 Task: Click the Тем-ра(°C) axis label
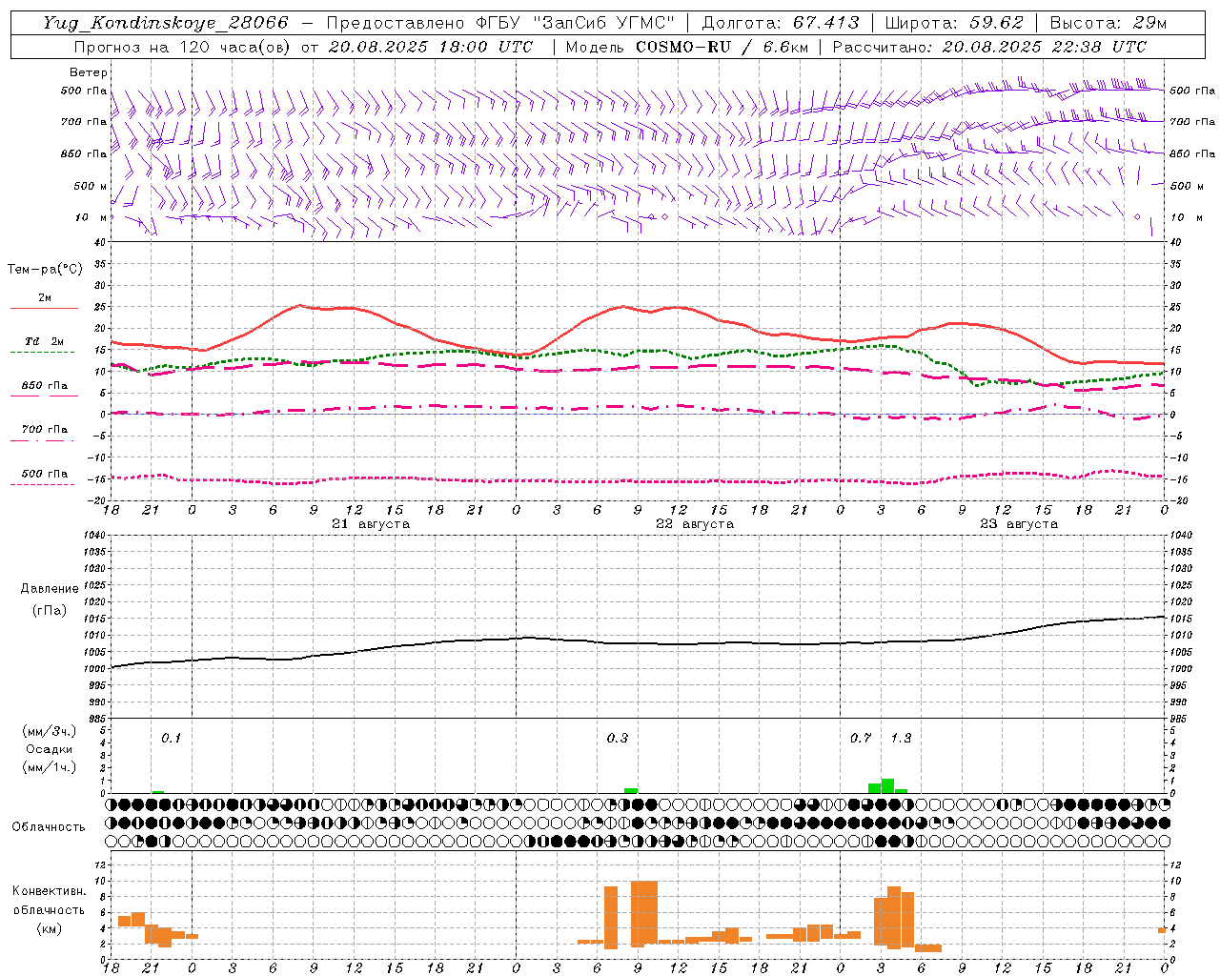[45, 269]
